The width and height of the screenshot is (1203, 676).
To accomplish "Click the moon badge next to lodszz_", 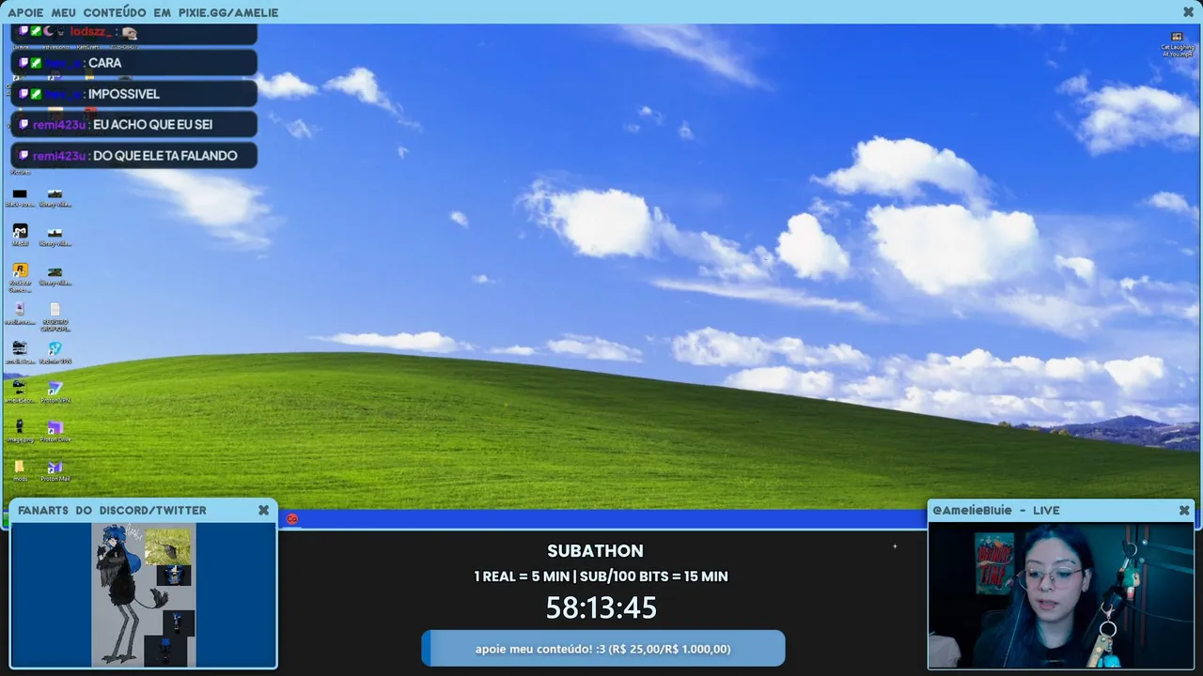I will (x=48, y=32).
